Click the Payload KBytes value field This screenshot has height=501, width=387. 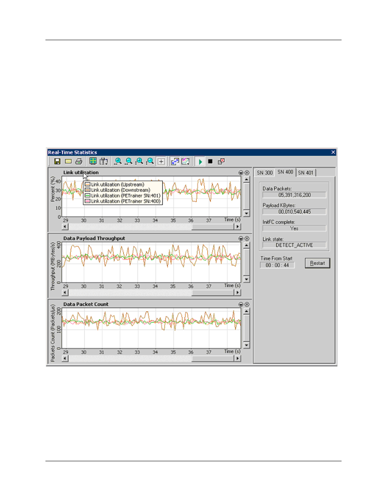[295, 212]
